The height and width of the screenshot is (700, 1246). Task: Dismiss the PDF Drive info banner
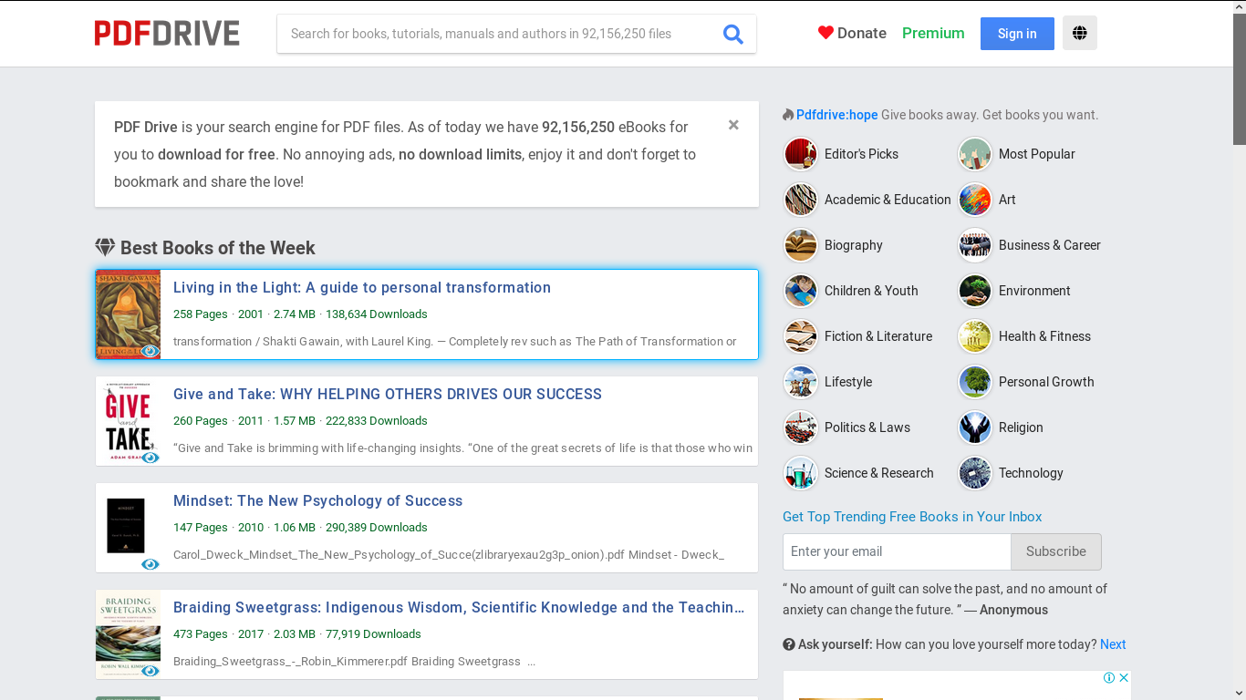pos(733,125)
